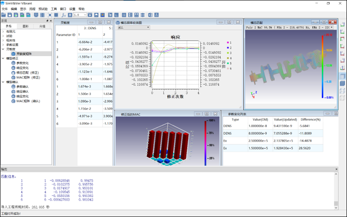Open the 帮助 menu
Viewport: 347px width, 217px height.
(81, 9)
